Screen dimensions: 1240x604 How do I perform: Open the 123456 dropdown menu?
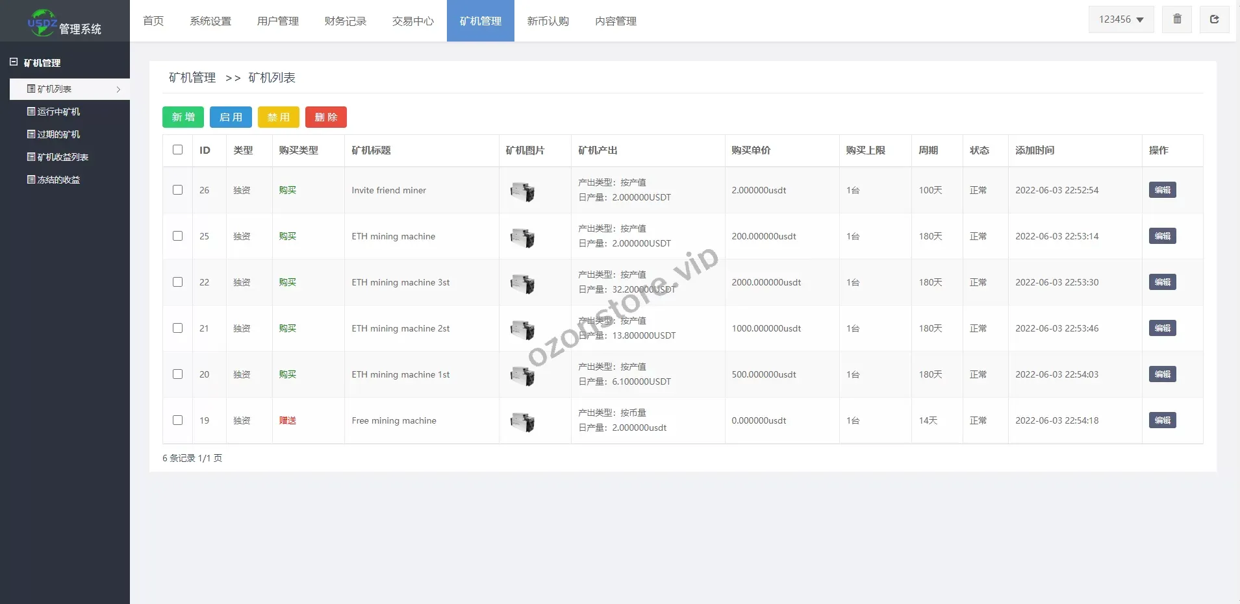[x=1120, y=19]
